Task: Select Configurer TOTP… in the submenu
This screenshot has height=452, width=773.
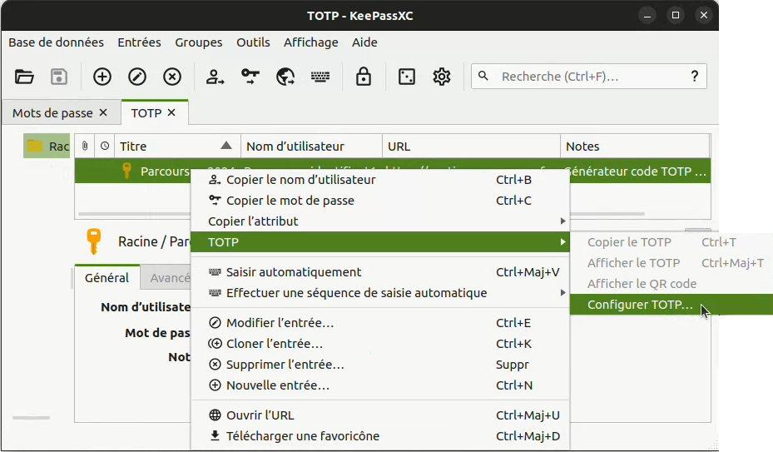Action: [x=639, y=305]
